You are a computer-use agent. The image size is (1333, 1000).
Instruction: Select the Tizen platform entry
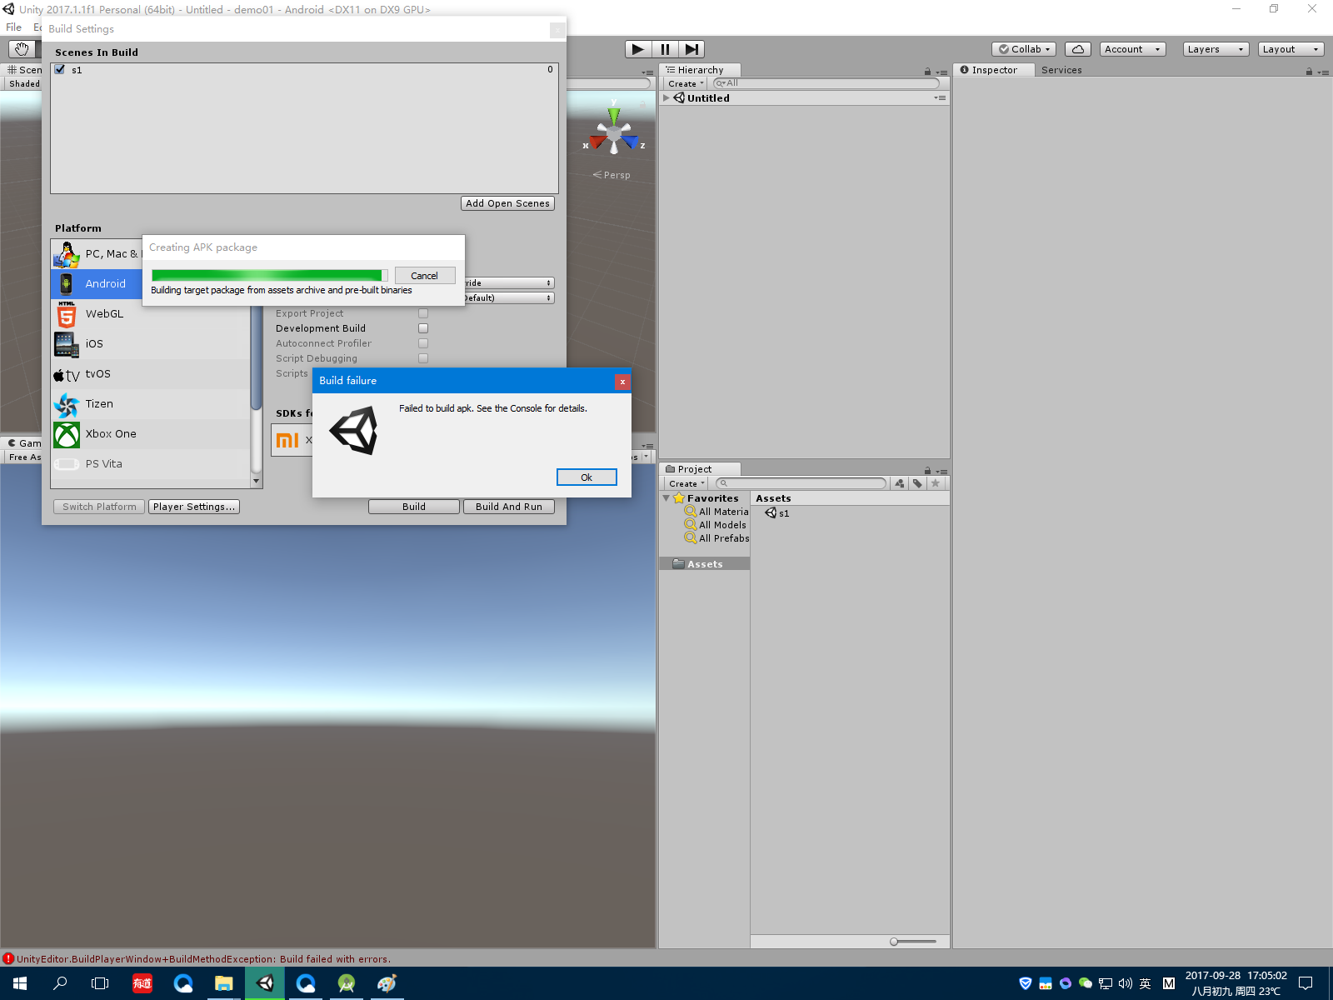[x=151, y=404]
